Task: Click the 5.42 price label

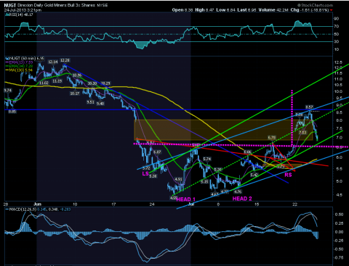Action: pyautogui.click(x=254, y=175)
